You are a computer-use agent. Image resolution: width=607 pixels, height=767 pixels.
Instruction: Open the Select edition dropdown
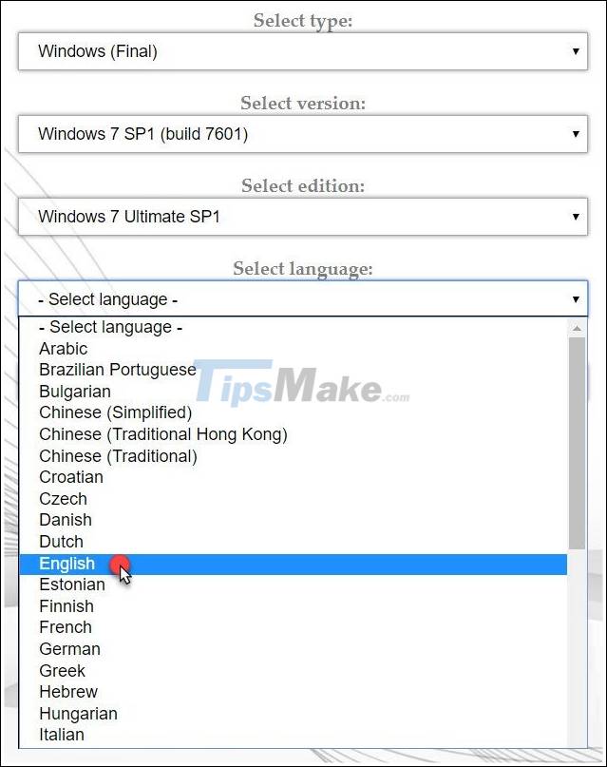point(303,217)
